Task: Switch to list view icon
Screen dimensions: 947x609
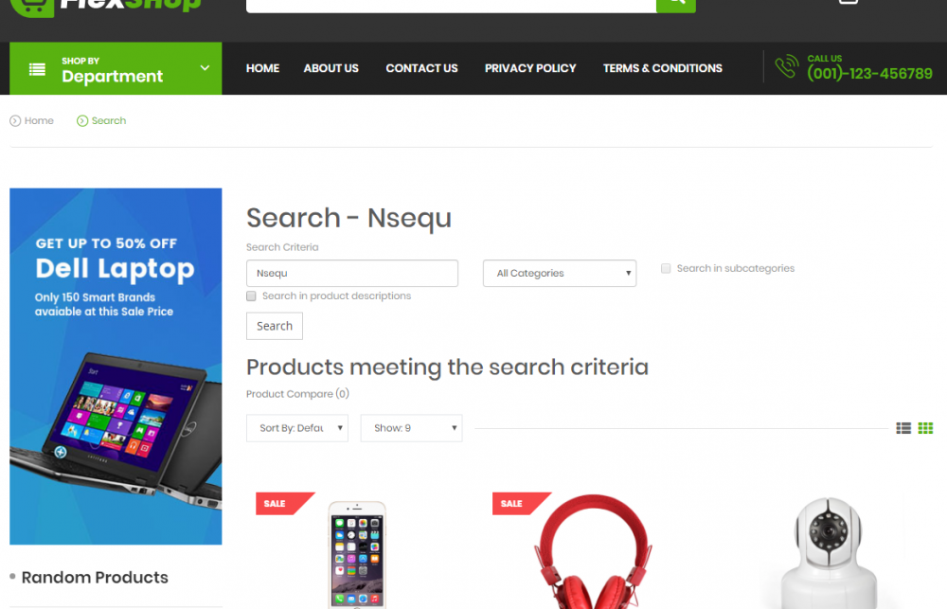Action: coord(903,428)
